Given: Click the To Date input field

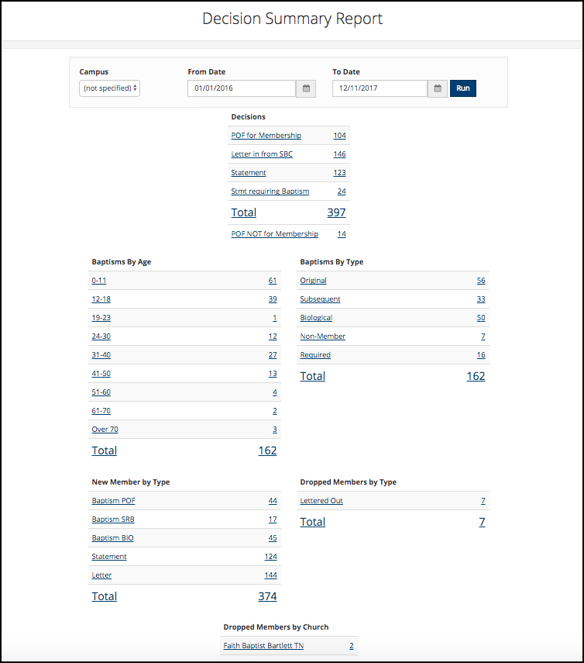Looking at the screenshot, I should [x=380, y=88].
